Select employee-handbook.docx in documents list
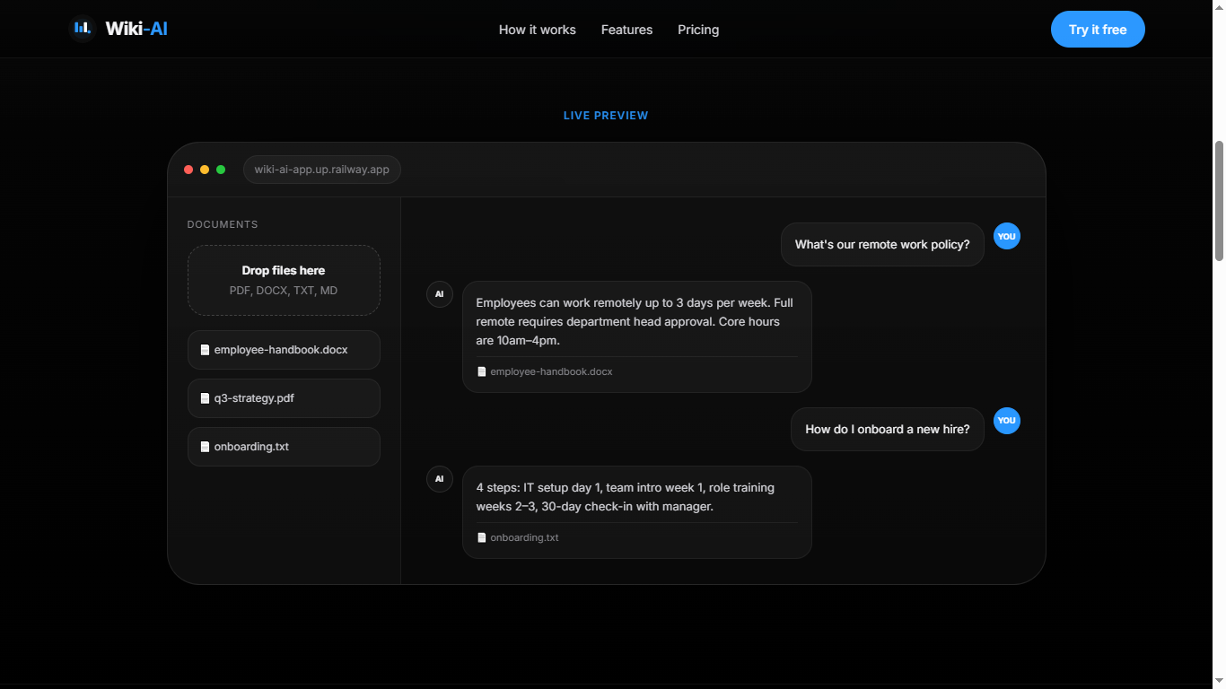 coord(284,350)
